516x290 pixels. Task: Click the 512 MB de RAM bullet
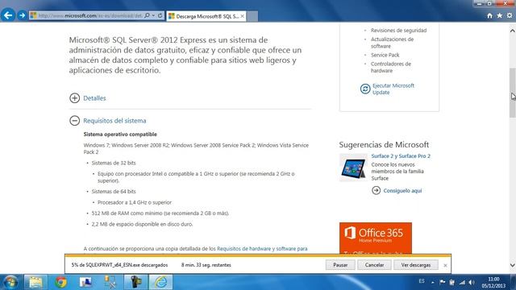tap(160, 213)
